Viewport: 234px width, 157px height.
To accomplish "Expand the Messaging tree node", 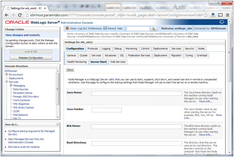I will [x=11, y=85].
